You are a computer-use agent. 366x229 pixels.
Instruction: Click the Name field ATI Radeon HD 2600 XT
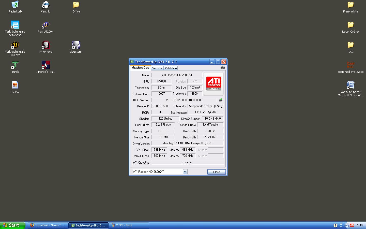(x=177, y=75)
